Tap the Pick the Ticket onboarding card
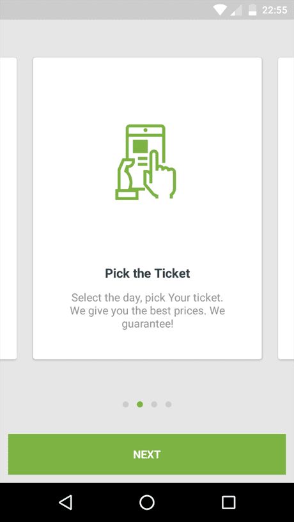The width and height of the screenshot is (294, 522). (147, 208)
